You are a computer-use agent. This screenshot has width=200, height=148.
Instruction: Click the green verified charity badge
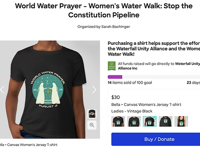[x=112, y=66]
